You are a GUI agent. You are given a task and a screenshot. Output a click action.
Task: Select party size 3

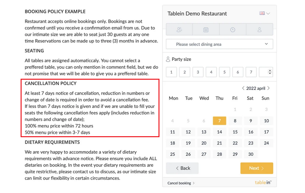(x=198, y=72)
